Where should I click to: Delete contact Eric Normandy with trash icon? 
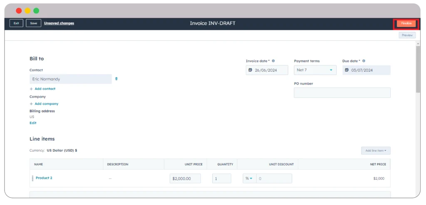click(116, 79)
